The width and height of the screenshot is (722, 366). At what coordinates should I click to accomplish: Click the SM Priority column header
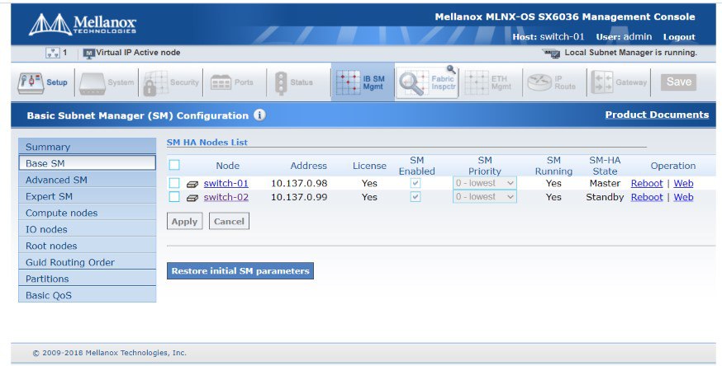point(484,166)
